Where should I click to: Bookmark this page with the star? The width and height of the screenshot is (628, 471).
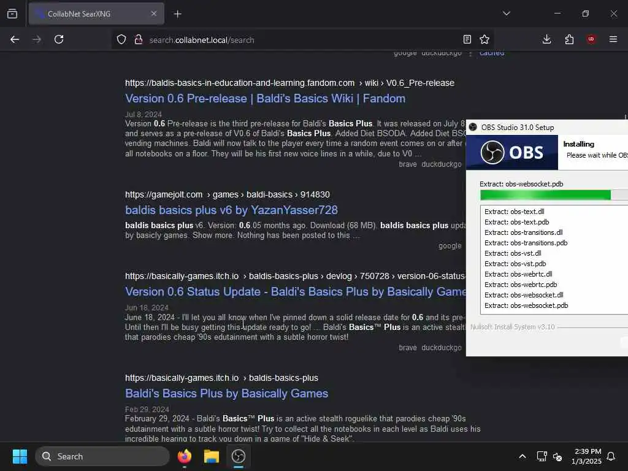tap(484, 39)
